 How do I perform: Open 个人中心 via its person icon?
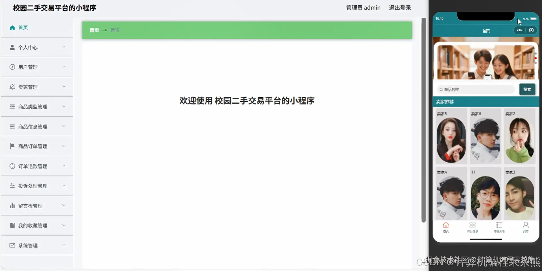[12, 47]
